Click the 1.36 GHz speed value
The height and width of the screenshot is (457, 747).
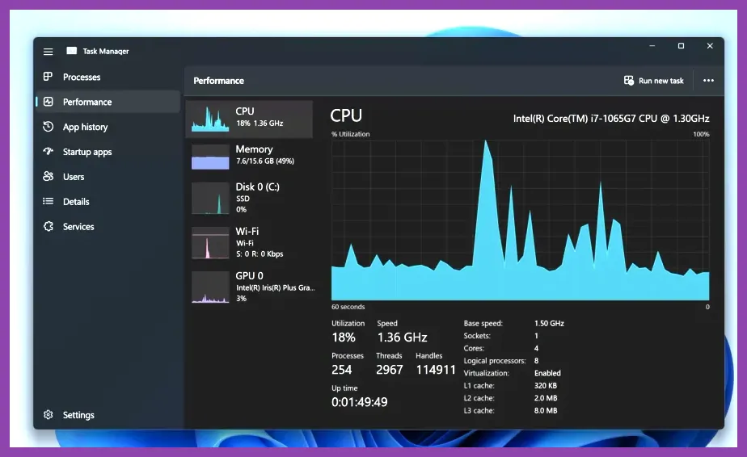(x=402, y=338)
